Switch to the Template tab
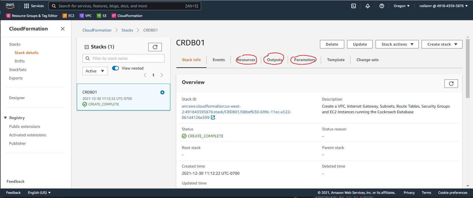 [336, 60]
